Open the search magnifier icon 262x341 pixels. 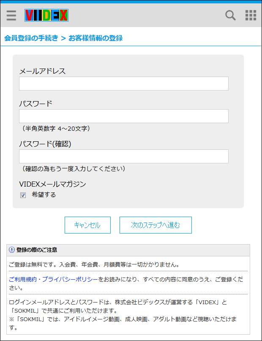[x=230, y=15]
